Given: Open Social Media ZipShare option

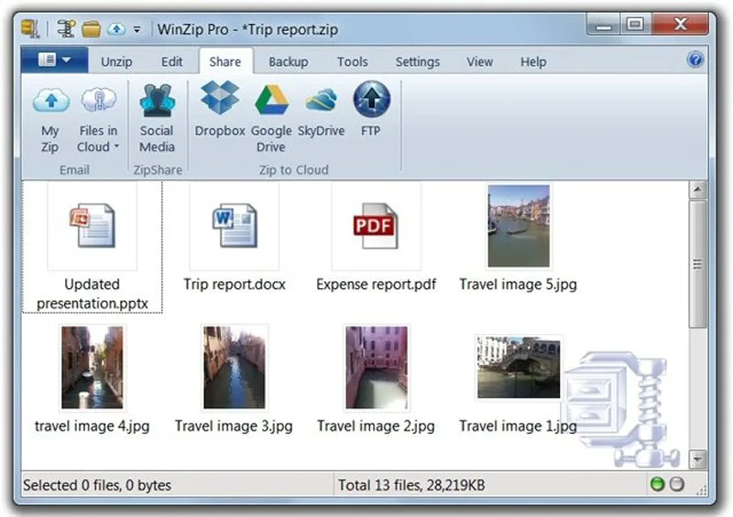Looking at the screenshot, I should click(x=157, y=118).
